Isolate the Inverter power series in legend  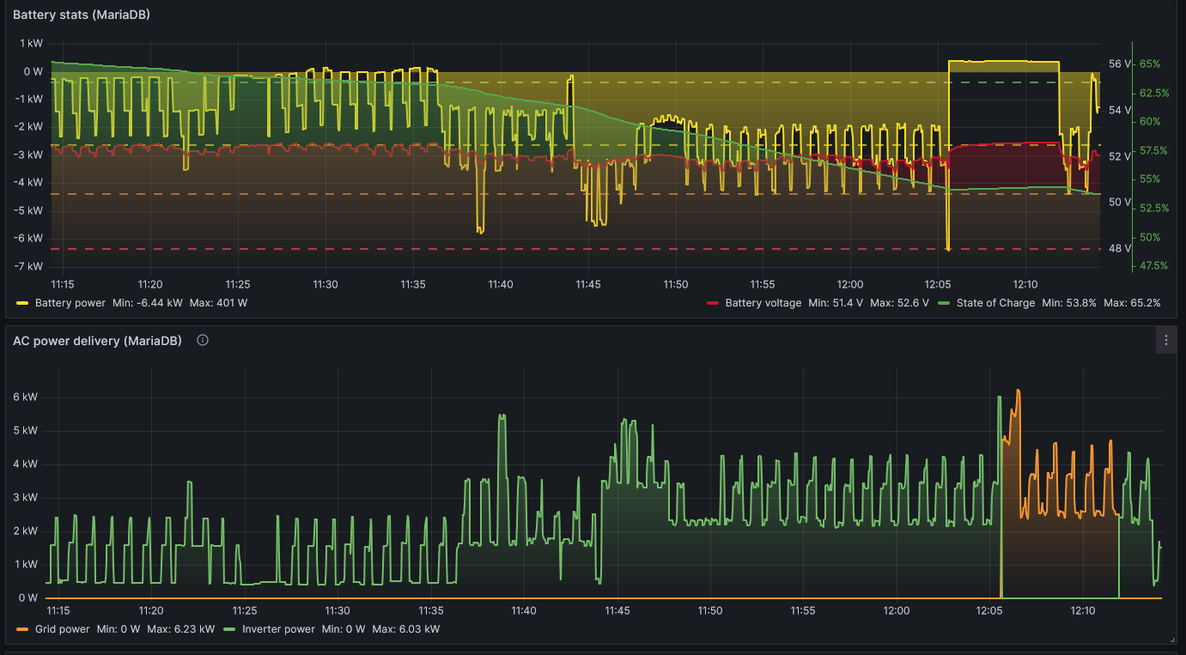point(278,629)
